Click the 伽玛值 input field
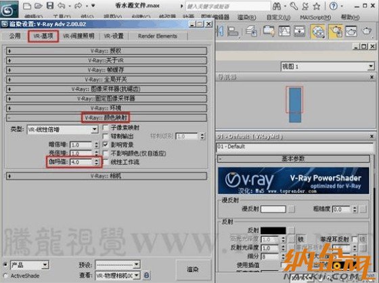 (x=81, y=162)
